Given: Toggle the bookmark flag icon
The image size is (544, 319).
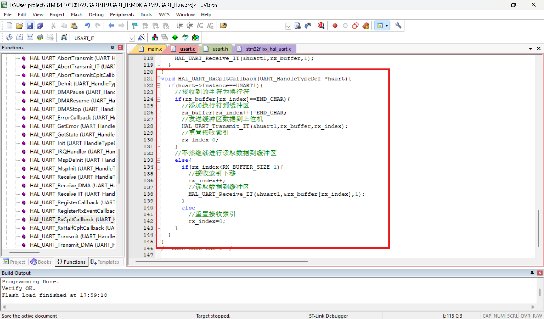Looking at the screenshot, I should click(x=135, y=26).
